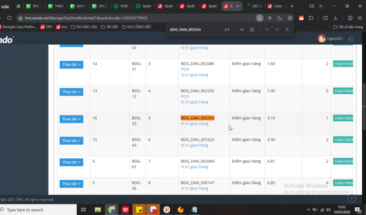The image size is (366, 215).
Task: Open POD link under BDG_DAN_002486
Action: pos(185,69)
